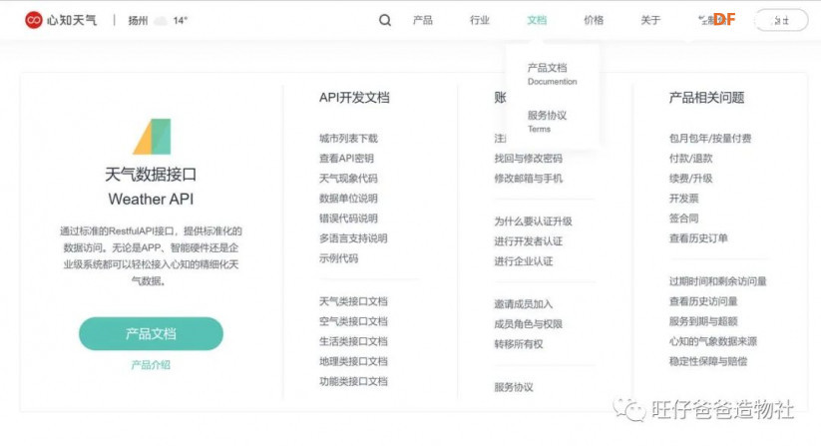Open 空气类接口文档 link
Viewport: 821px width, 446px height.
pyautogui.click(x=353, y=321)
